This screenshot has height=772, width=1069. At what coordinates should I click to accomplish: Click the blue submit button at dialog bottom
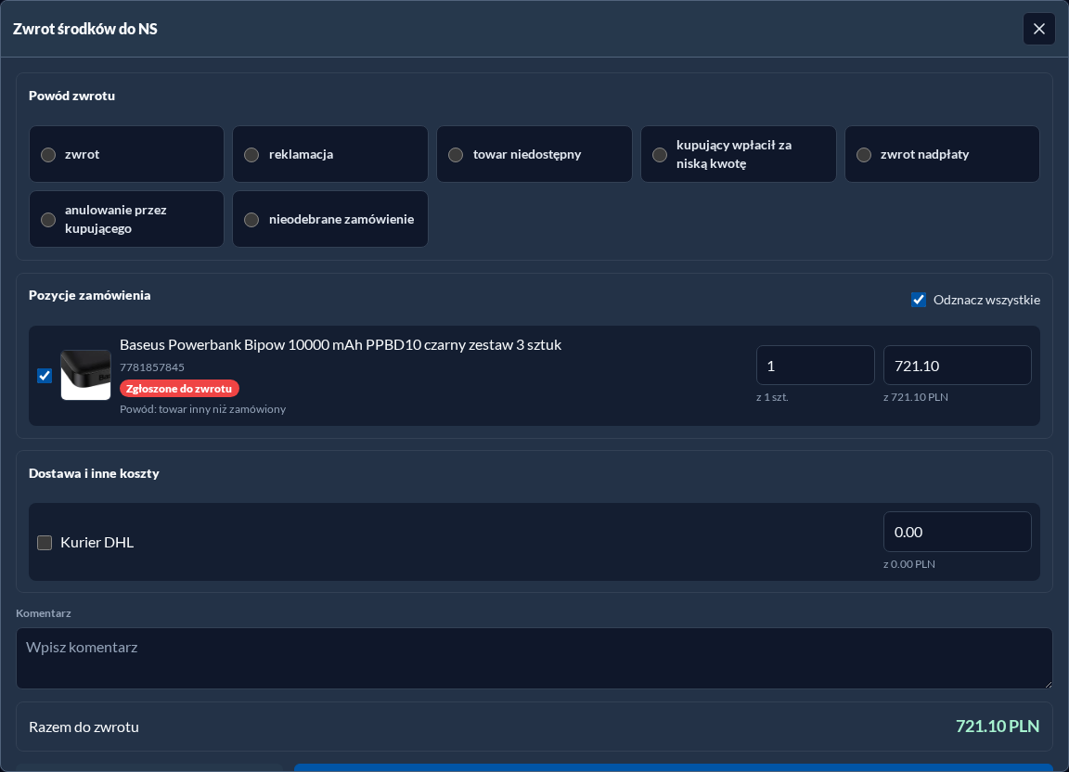(674, 768)
